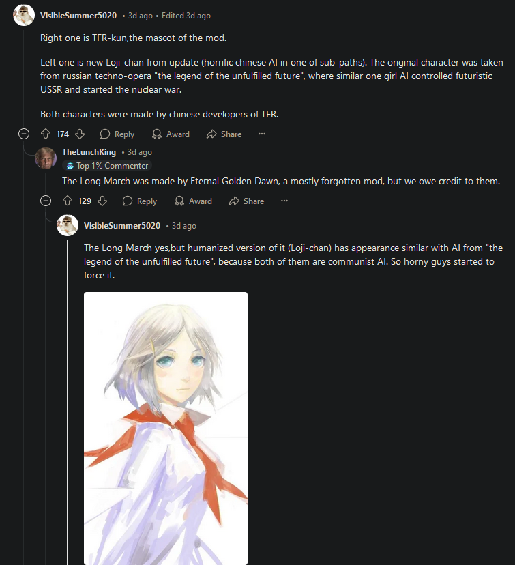Viewport: 515px width, 565px height.
Task: Give an Award to the 174-point comment
Action: pos(171,134)
